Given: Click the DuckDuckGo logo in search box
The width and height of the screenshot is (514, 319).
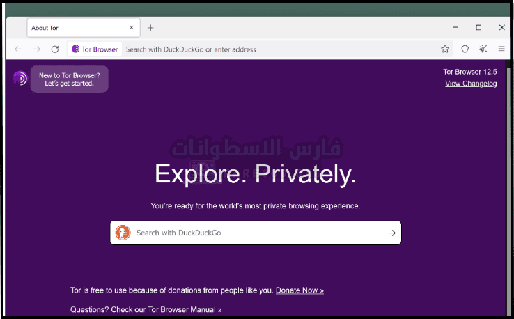Looking at the screenshot, I should click(123, 233).
